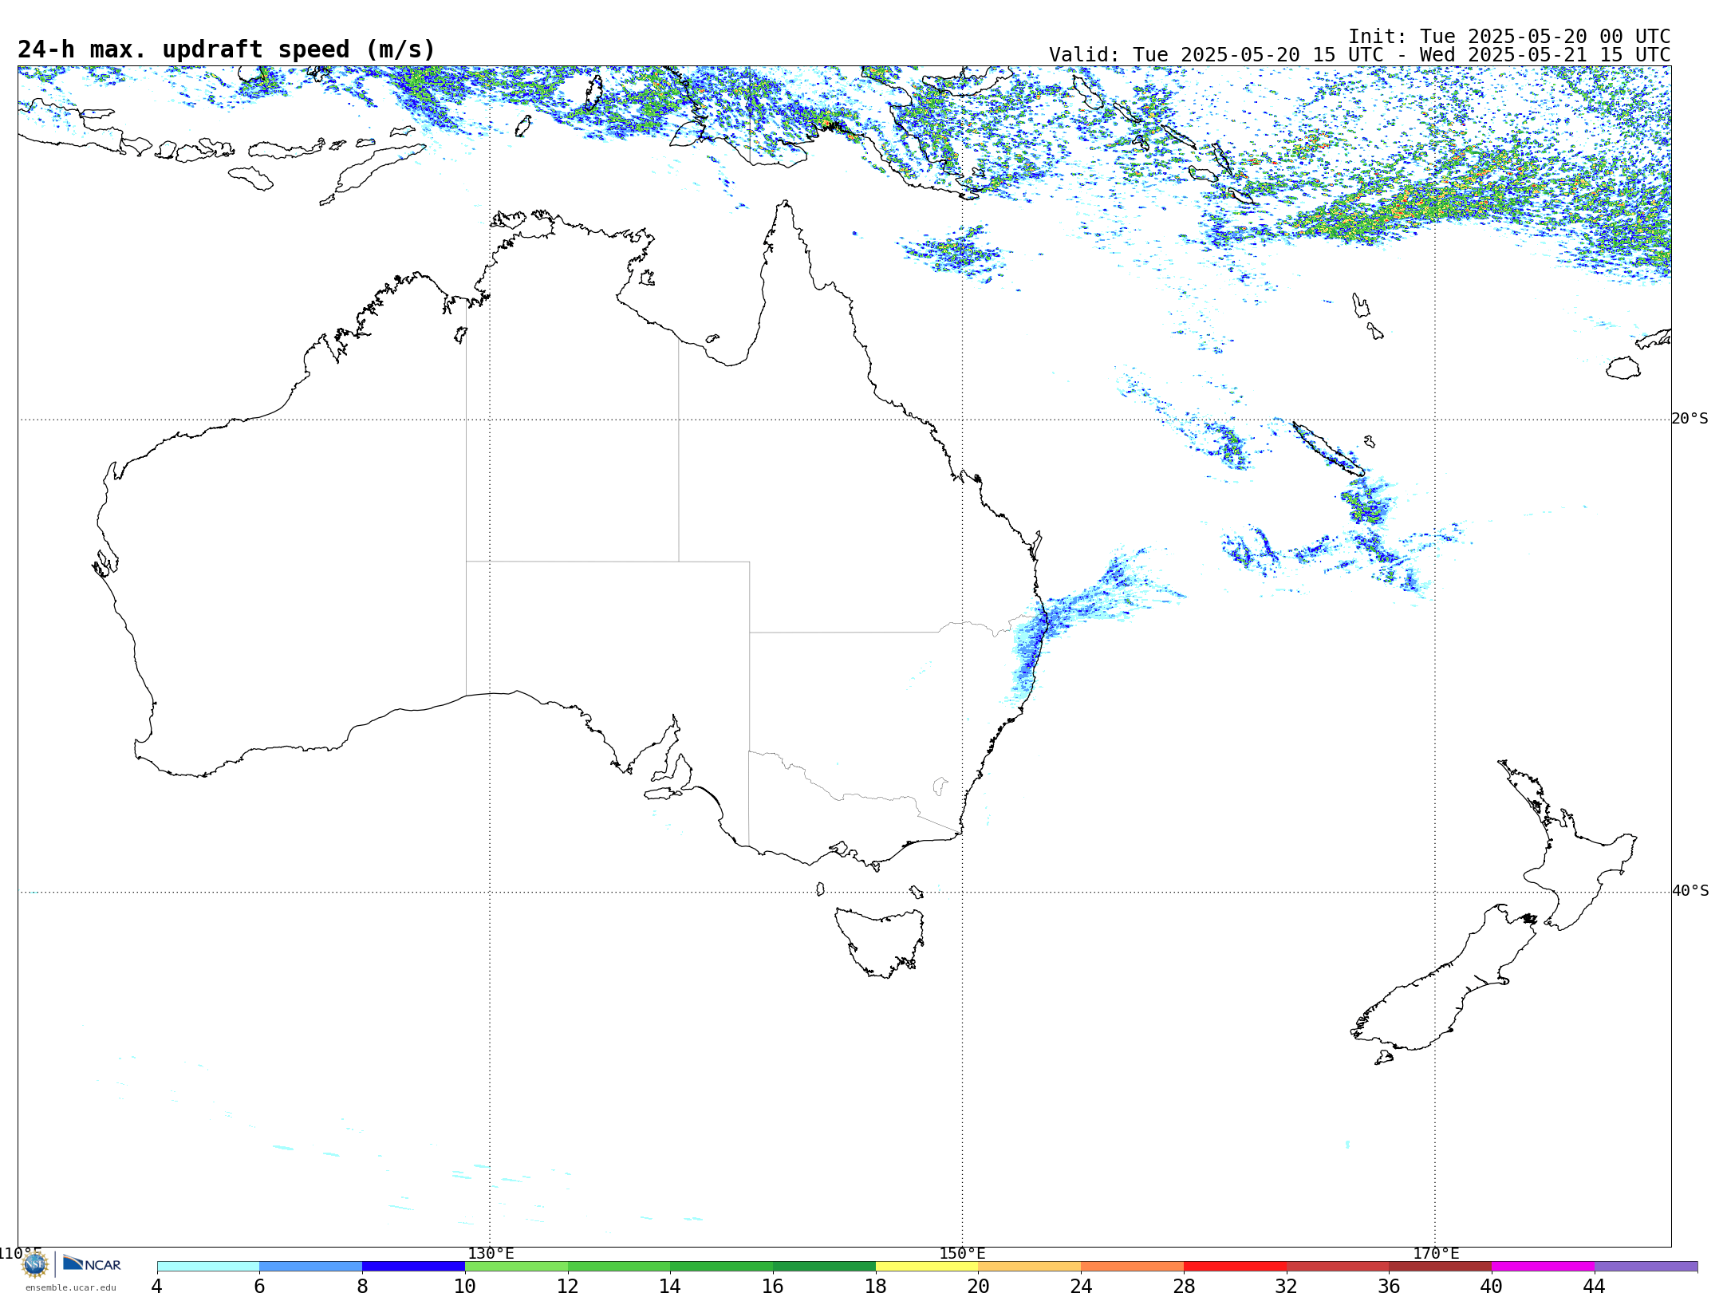Click New Caledonia island outline
The image size is (1723, 1297).
(x=1328, y=449)
